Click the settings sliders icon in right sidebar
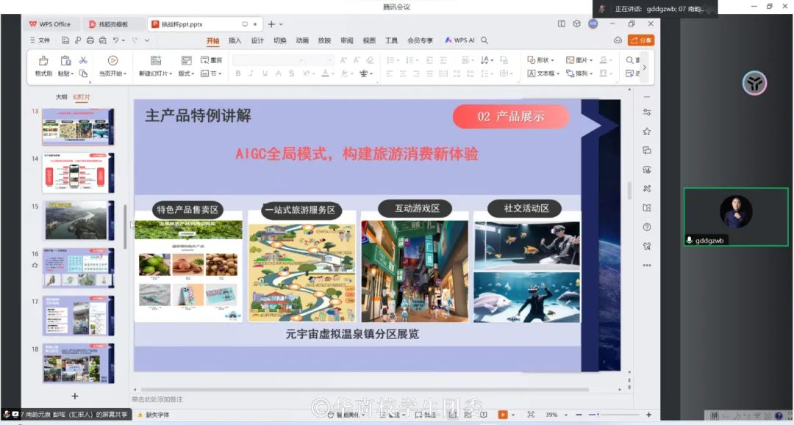This screenshot has height=425, width=794. click(x=647, y=112)
